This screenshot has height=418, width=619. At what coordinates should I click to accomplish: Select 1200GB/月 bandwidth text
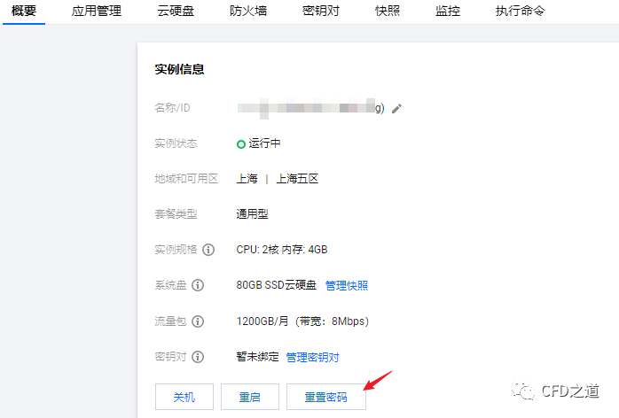pos(302,321)
